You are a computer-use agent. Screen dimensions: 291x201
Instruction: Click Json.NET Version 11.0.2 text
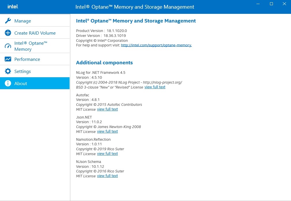point(89,122)
